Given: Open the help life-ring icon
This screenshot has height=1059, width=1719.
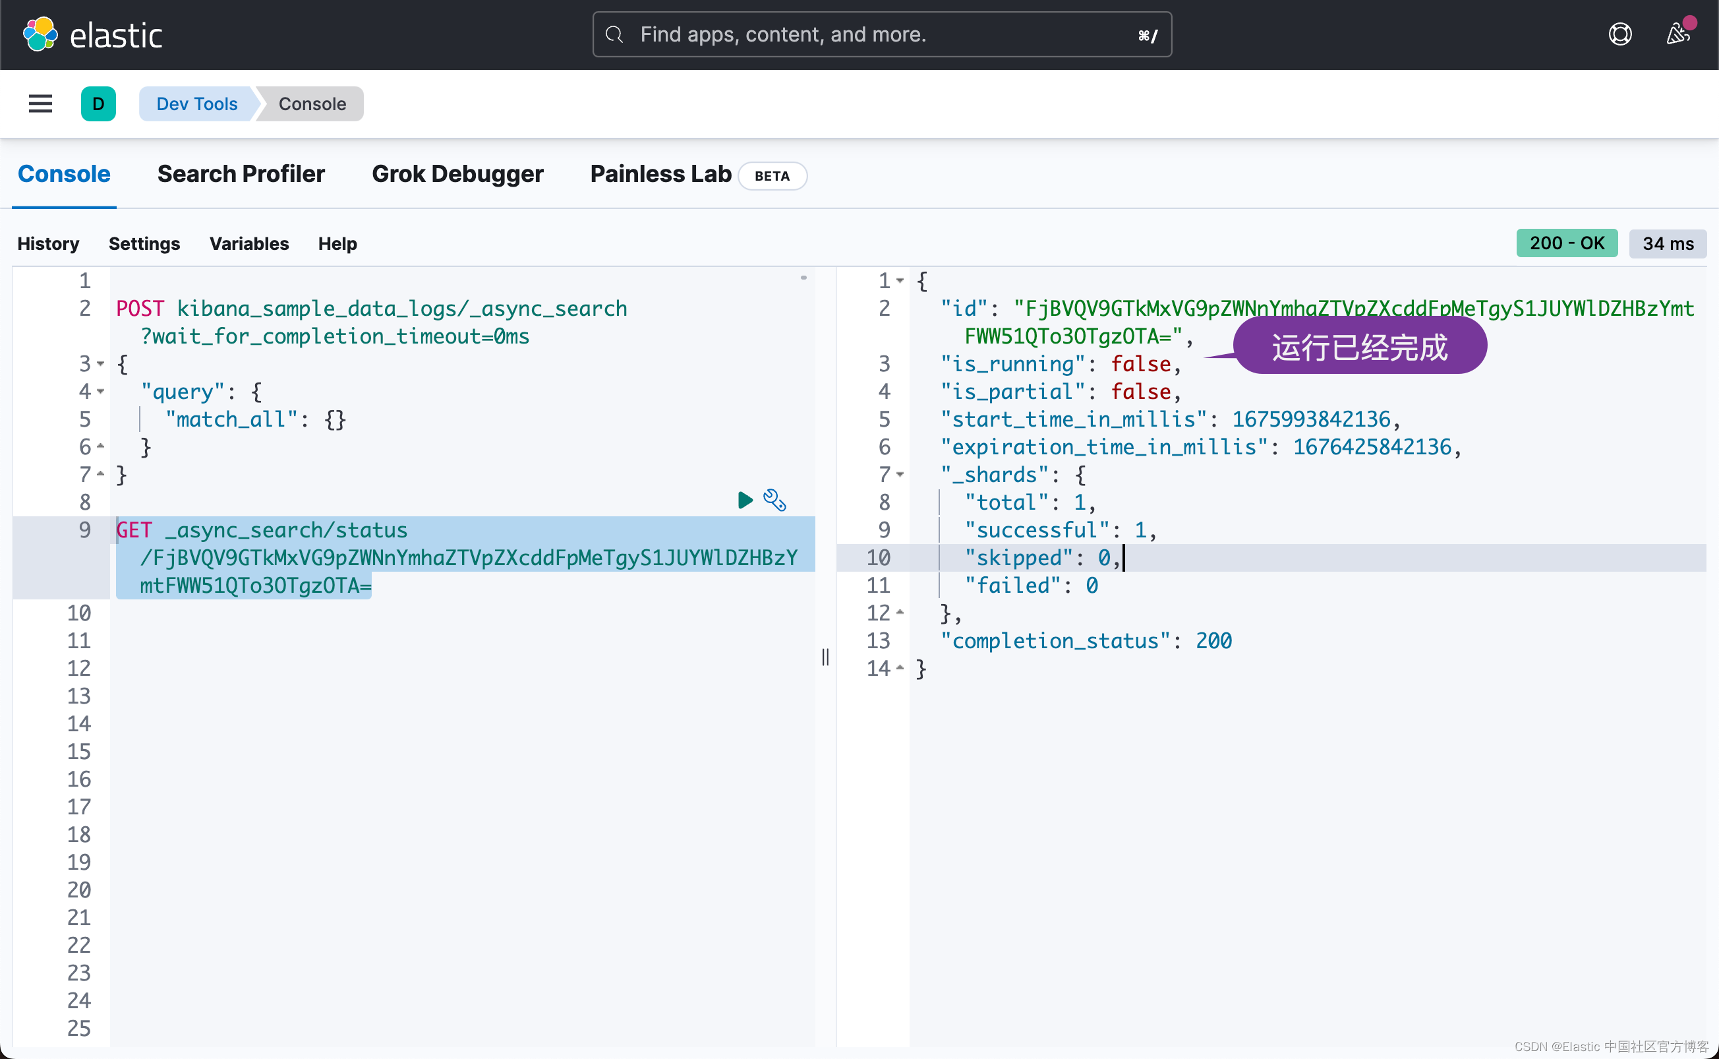Looking at the screenshot, I should tap(1620, 34).
